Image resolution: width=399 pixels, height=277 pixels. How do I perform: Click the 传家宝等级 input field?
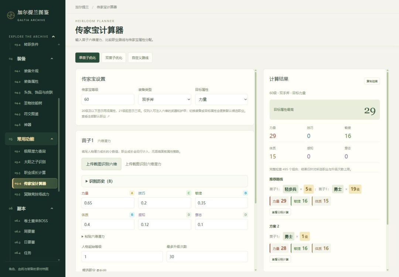(x=108, y=99)
